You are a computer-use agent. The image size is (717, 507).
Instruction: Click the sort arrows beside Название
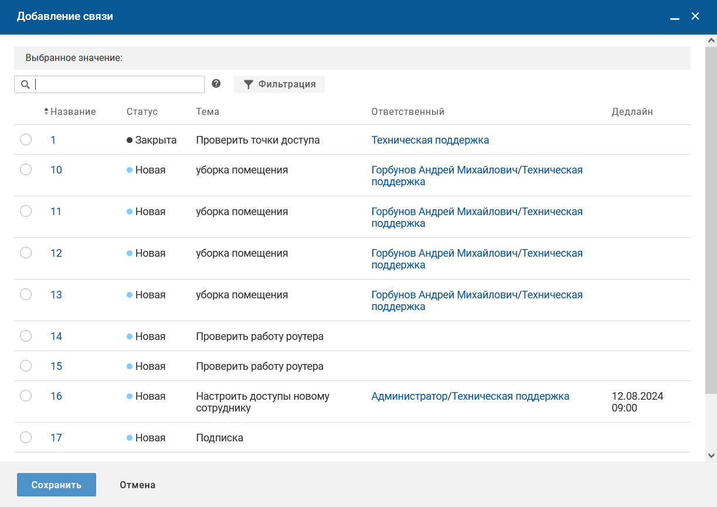coord(46,111)
